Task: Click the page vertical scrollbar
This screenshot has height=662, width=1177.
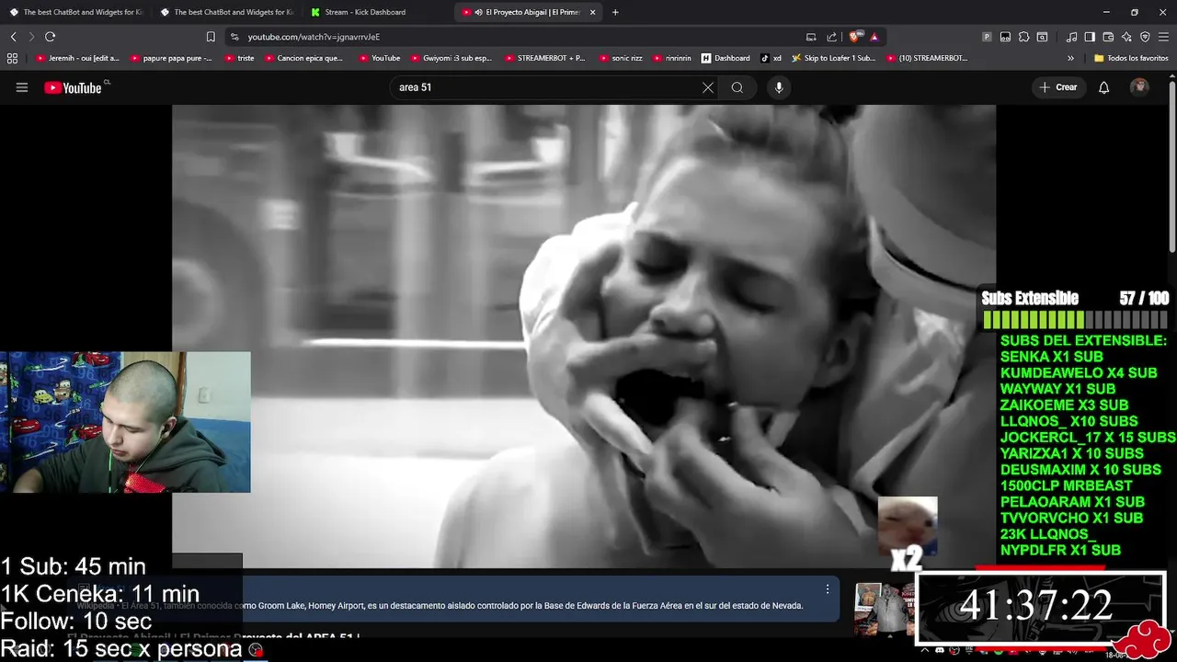Action: coord(1172,165)
